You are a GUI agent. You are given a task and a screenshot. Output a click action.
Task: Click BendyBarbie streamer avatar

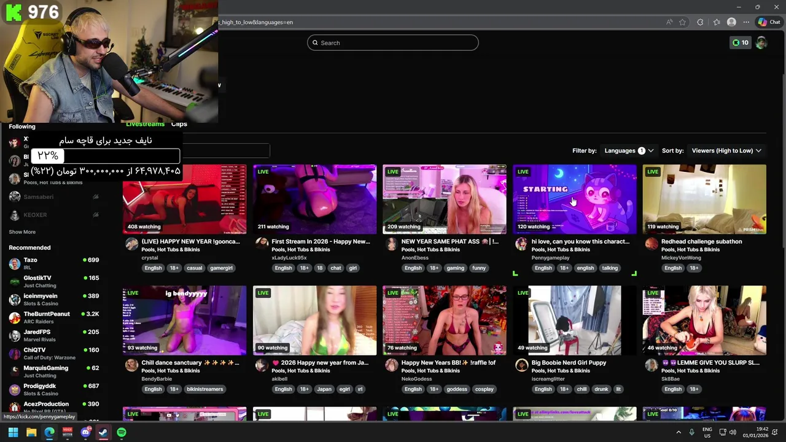[x=131, y=365]
